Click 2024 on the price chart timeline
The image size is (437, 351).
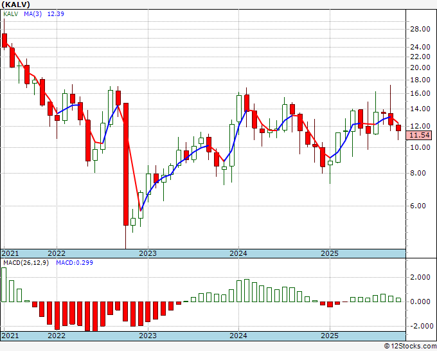click(238, 253)
